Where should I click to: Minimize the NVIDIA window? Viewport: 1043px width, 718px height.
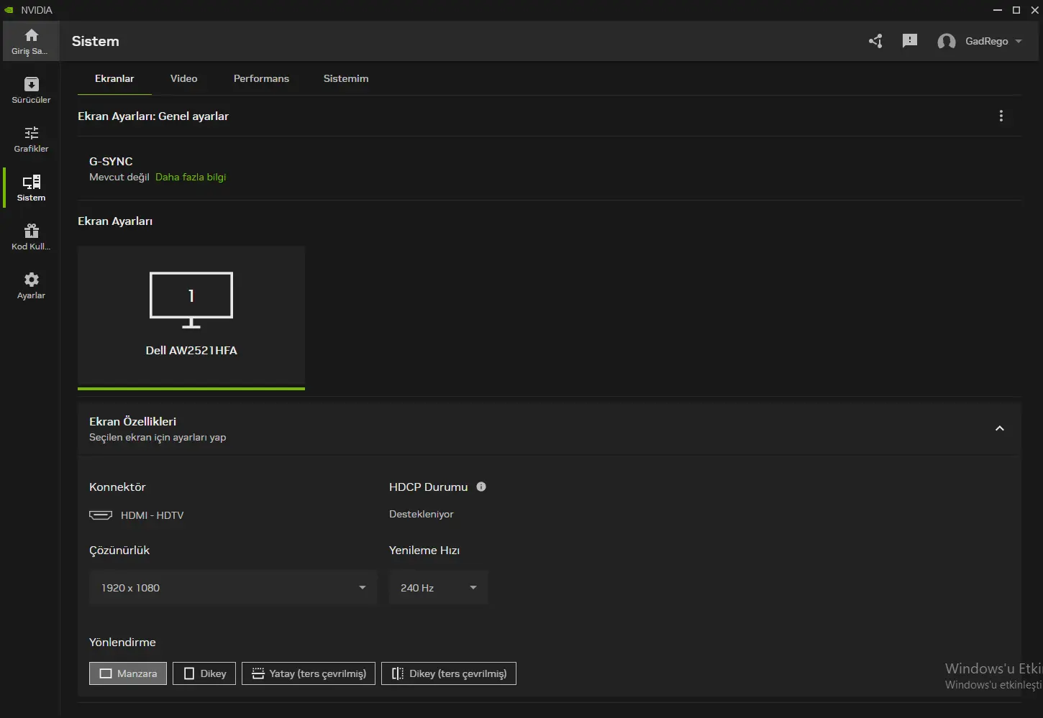[998, 10]
